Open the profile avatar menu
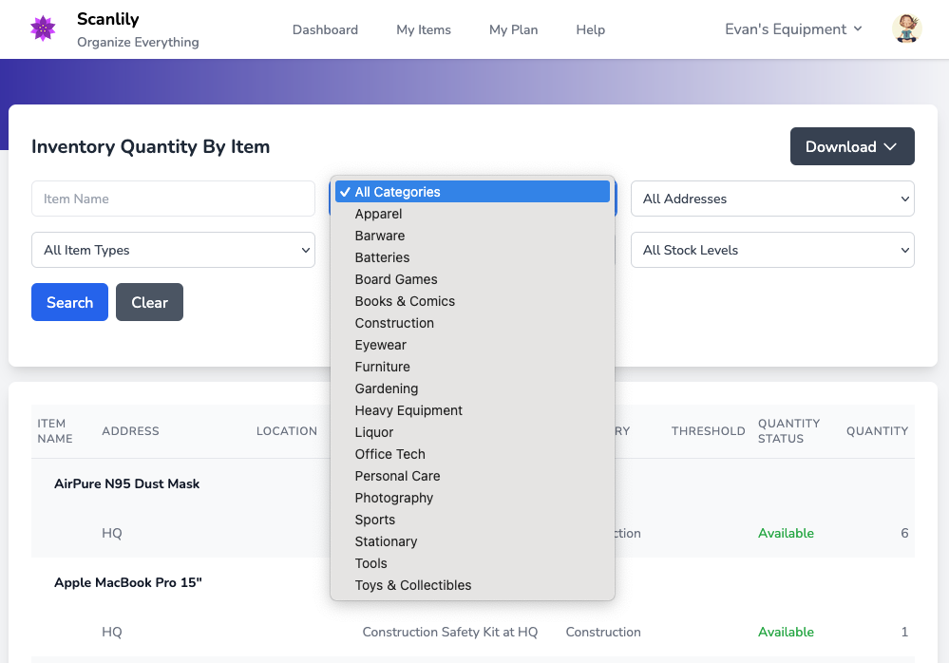 coord(906,28)
